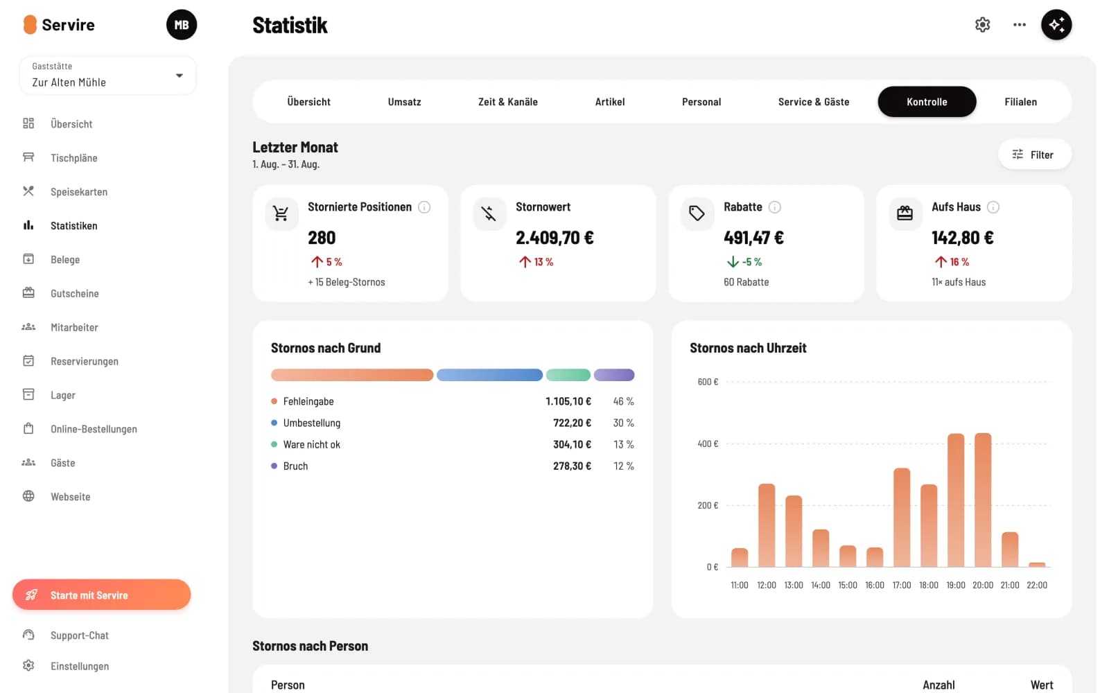The image size is (1109, 693).
Task: Click the orange Fehleingabe bar segment
Action: click(x=352, y=375)
